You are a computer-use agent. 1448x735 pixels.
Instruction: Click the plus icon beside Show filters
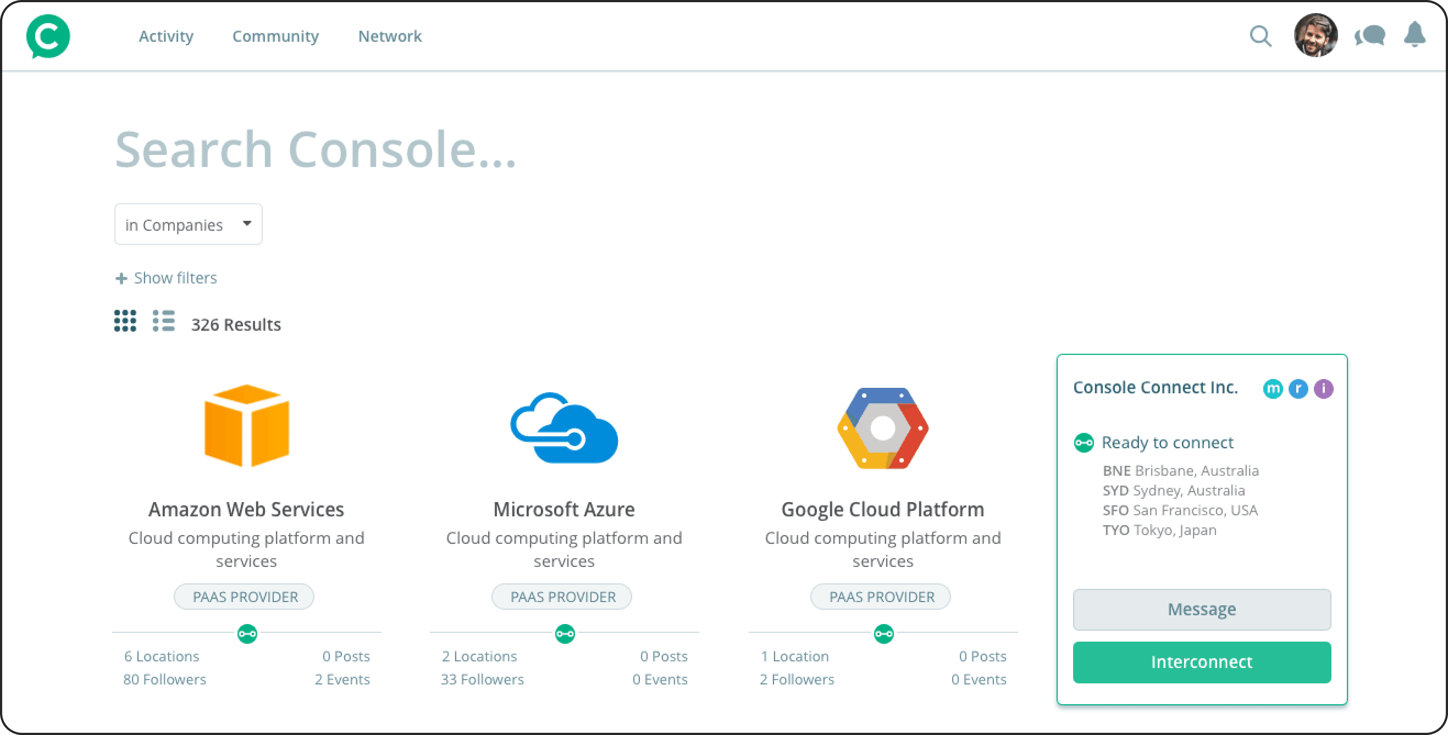pyautogui.click(x=121, y=279)
